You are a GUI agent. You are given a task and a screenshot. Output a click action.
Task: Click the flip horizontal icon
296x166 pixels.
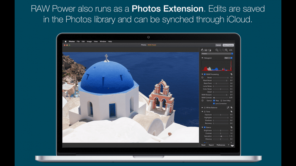point(206,50)
